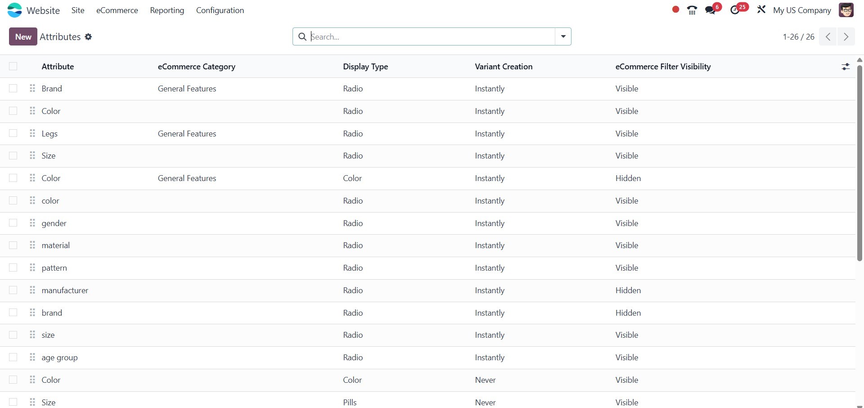The height and width of the screenshot is (408, 864).
Task: Open the My US Company switcher
Action: [x=802, y=10]
